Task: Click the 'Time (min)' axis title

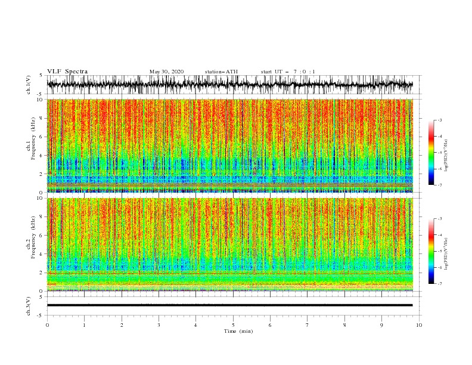Action: (x=238, y=331)
